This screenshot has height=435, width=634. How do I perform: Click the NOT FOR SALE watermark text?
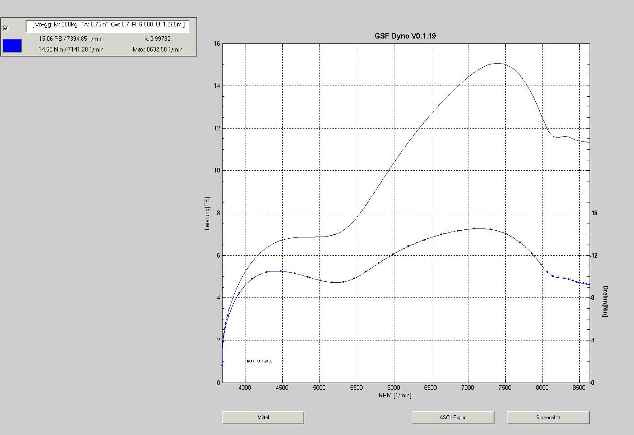259,361
